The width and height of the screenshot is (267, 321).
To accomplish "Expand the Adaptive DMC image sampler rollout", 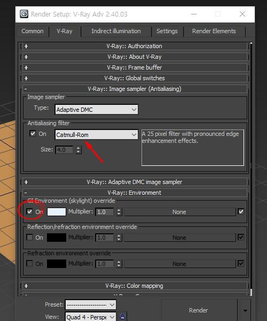I will (135, 182).
